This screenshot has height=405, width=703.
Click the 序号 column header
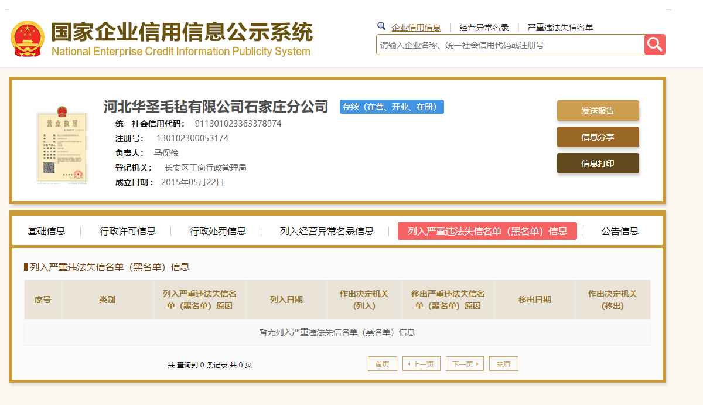43,300
